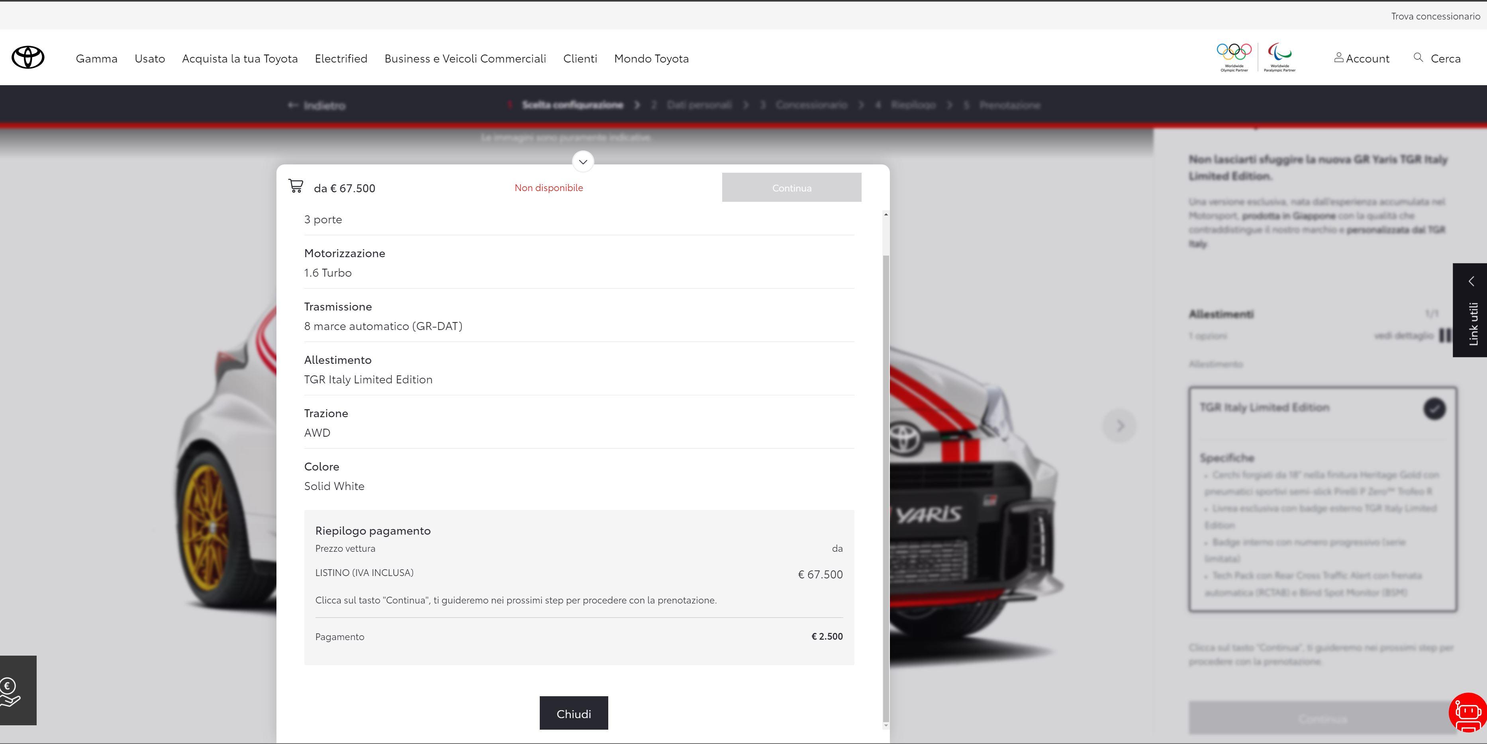Viewport: 1487px width, 744px height.
Task: Click the summary panel vertical scrollbar
Action: (886, 488)
